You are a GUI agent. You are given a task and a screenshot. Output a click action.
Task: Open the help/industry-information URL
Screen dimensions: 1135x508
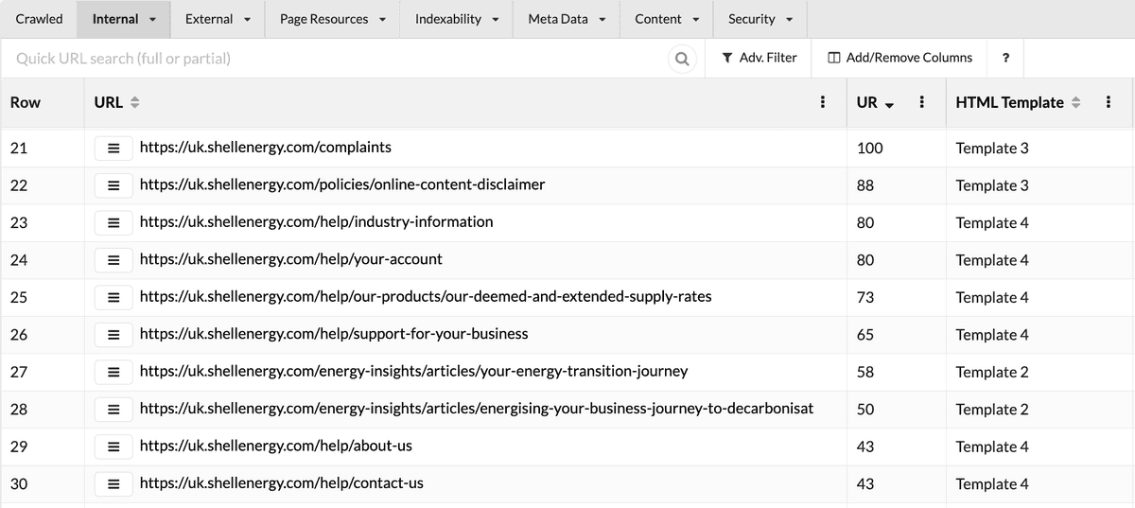point(317,222)
